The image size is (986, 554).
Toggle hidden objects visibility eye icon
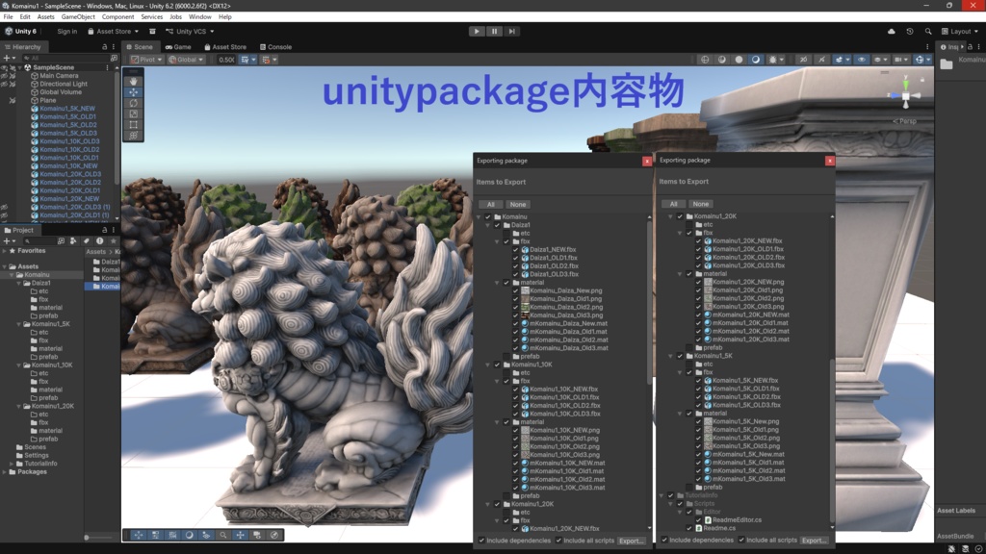(x=862, y=60)
